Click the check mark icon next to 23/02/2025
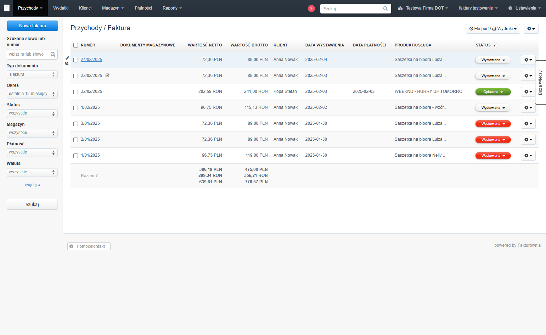 [108, 75]
